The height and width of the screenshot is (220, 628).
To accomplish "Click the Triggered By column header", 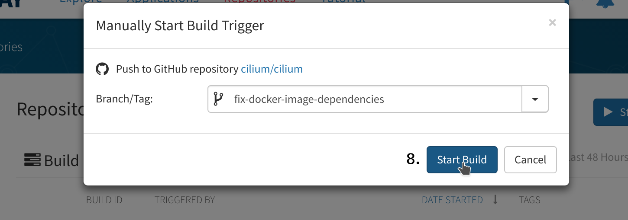I will pyautogui.click(x=185, y=200).
